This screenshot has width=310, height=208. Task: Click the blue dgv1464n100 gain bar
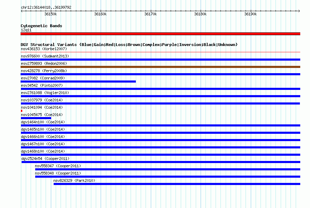click(x=160, y=125)
